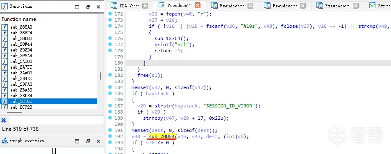
Task: Select function sub_2A308 in list
Action: point(21,61)
